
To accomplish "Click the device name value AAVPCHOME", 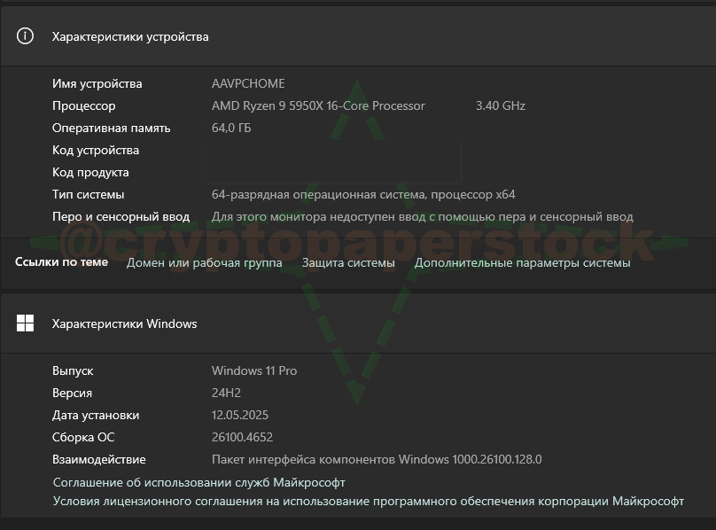I will tap(248, 83).
